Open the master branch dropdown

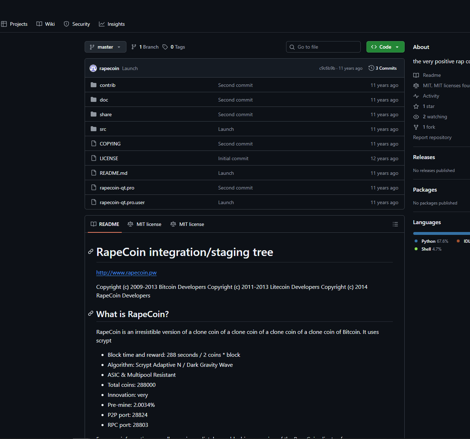pyautogui.click(x=105, y=47)
